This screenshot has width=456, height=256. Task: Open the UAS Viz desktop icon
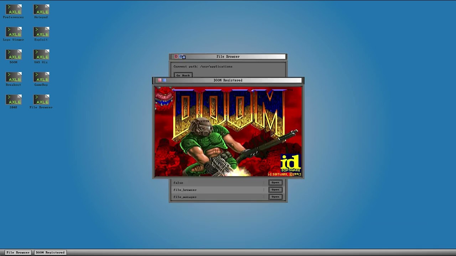(41, 57)
